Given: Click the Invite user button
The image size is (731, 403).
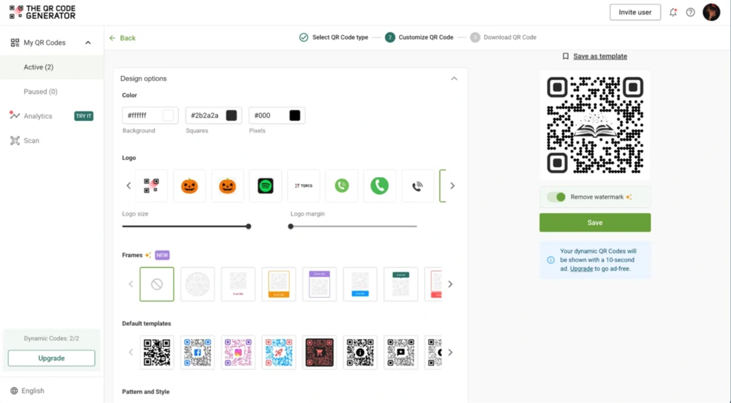Looking at the screenshot, I should (635, 12).
